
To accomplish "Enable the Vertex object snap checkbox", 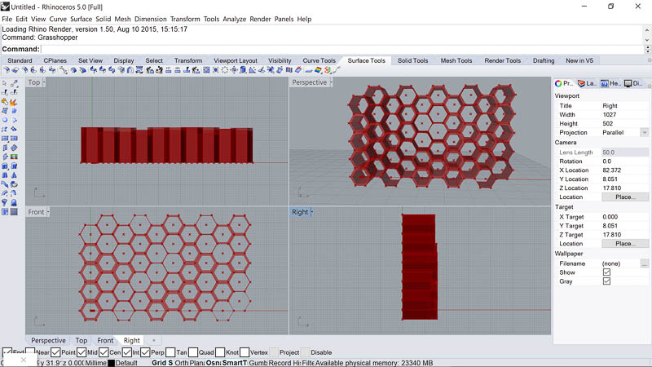I will [x=244, y=352].
